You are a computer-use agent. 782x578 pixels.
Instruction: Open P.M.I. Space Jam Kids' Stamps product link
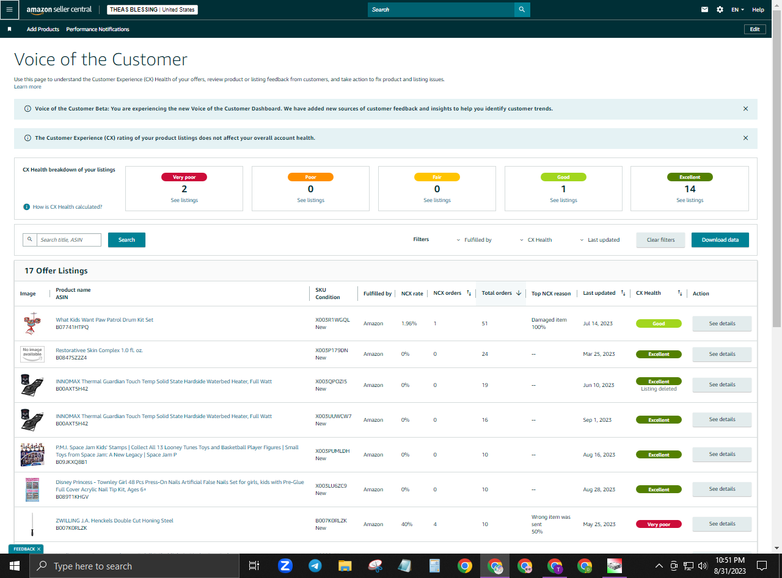177,451
